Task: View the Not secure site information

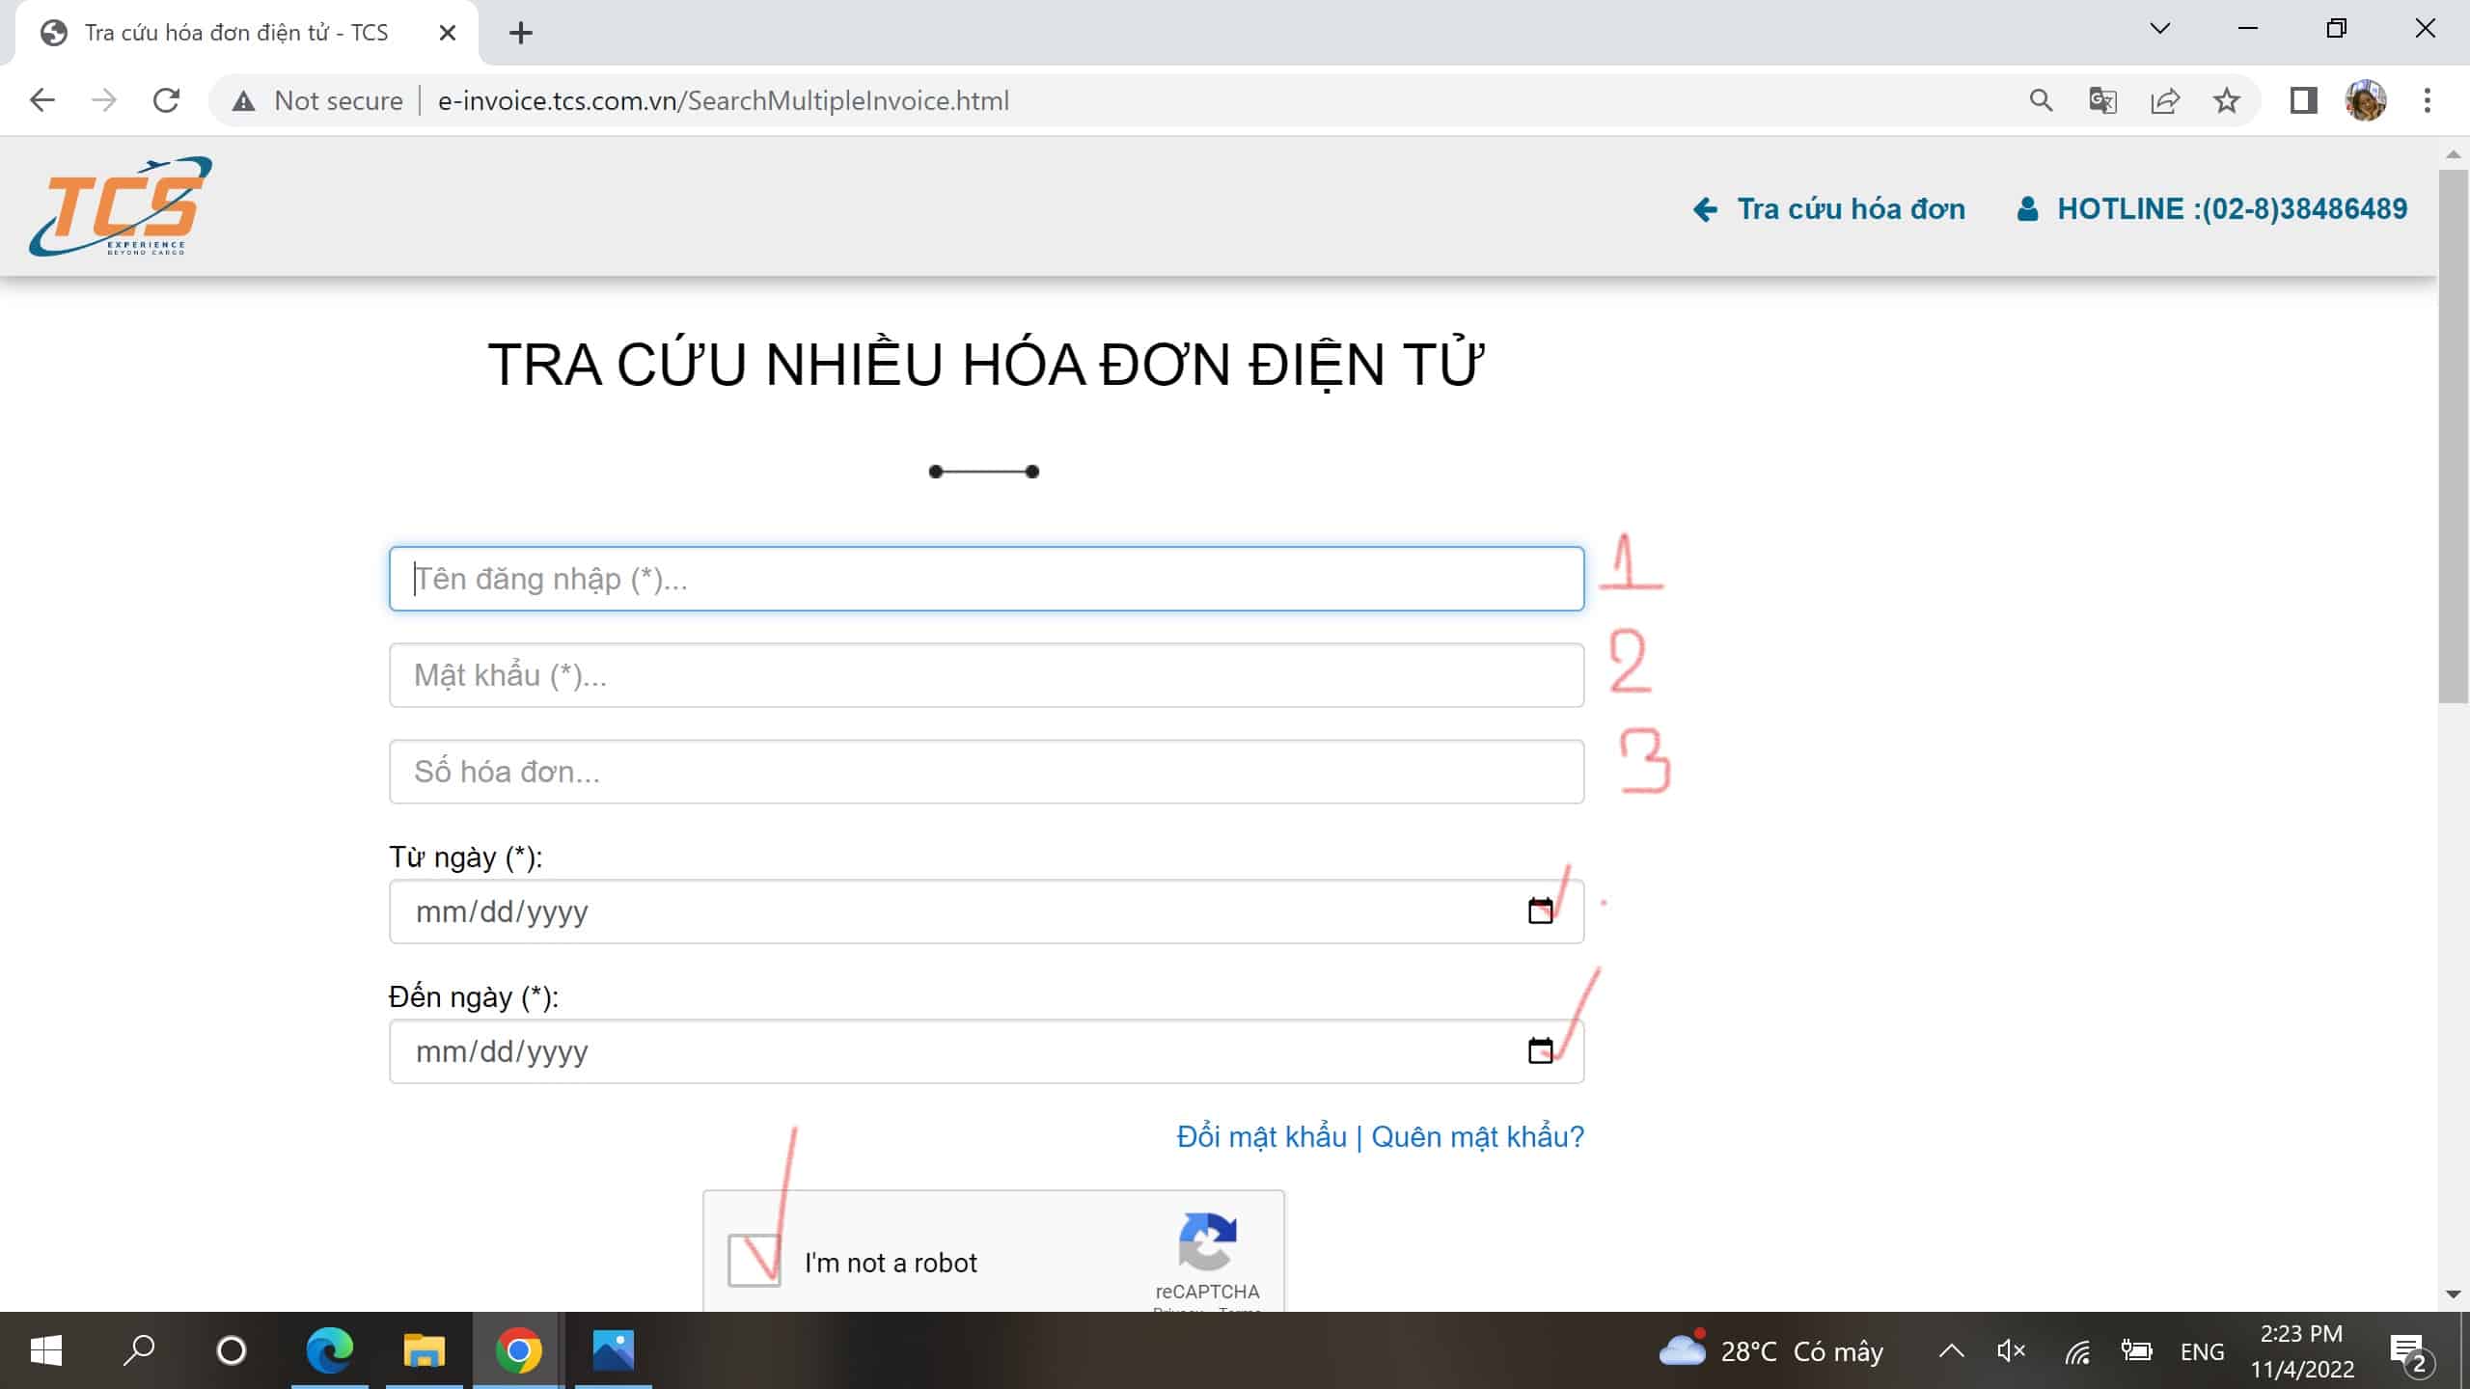Action: 317,100
